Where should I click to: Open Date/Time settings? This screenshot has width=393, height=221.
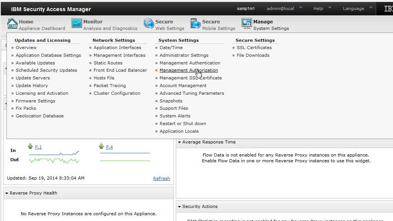pos(171,48)
